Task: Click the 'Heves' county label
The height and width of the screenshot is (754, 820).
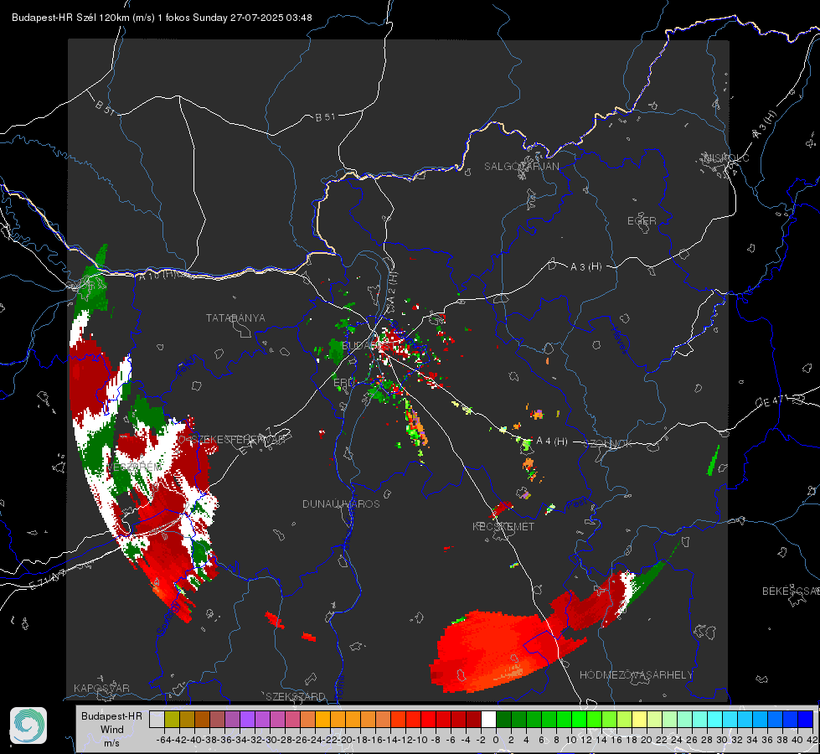Action: [618, 339]
